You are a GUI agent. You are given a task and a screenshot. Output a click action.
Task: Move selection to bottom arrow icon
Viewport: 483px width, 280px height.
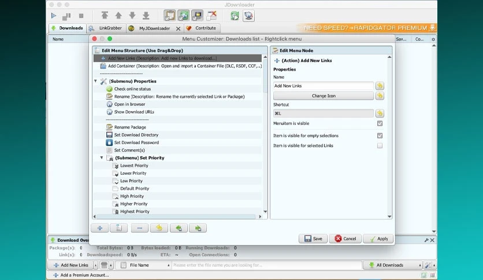[x=146, y=15]
